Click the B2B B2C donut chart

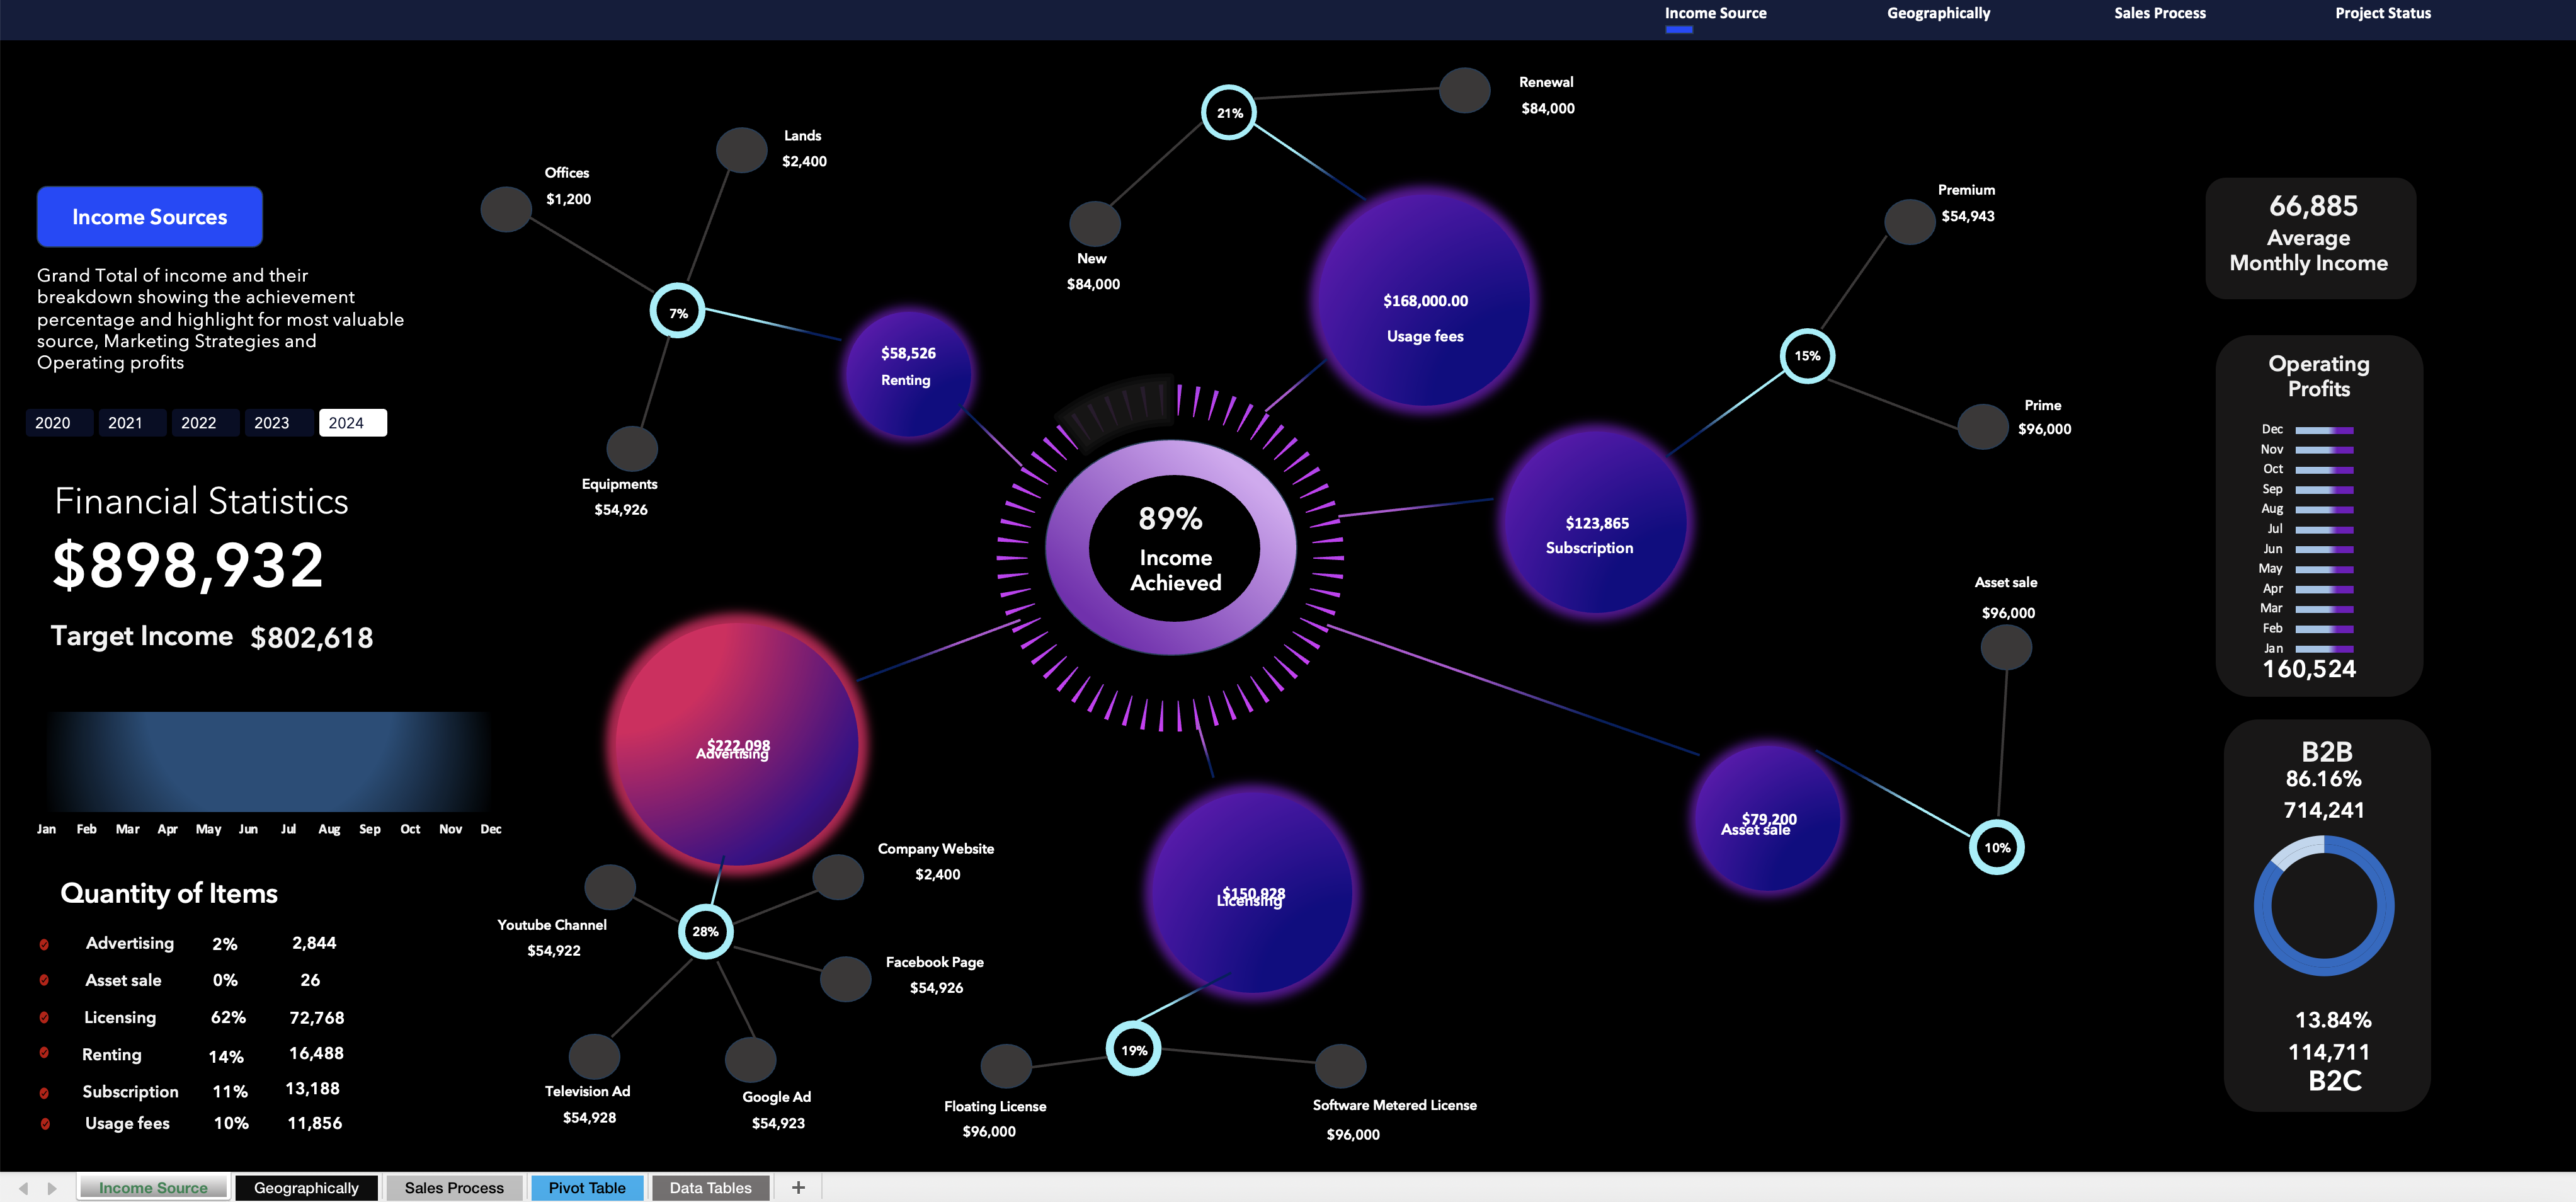click(x=2323, y=906)
